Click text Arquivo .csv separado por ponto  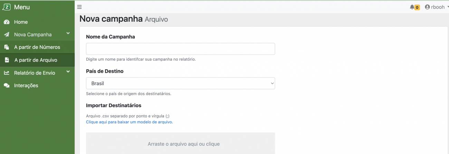(127, 116)
